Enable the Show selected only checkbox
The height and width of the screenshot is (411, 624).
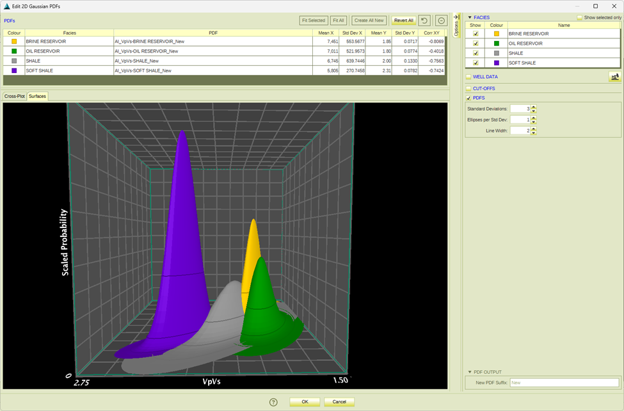(580, 17)
